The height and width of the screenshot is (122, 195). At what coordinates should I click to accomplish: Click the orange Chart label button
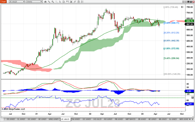[x=3, y=2]
